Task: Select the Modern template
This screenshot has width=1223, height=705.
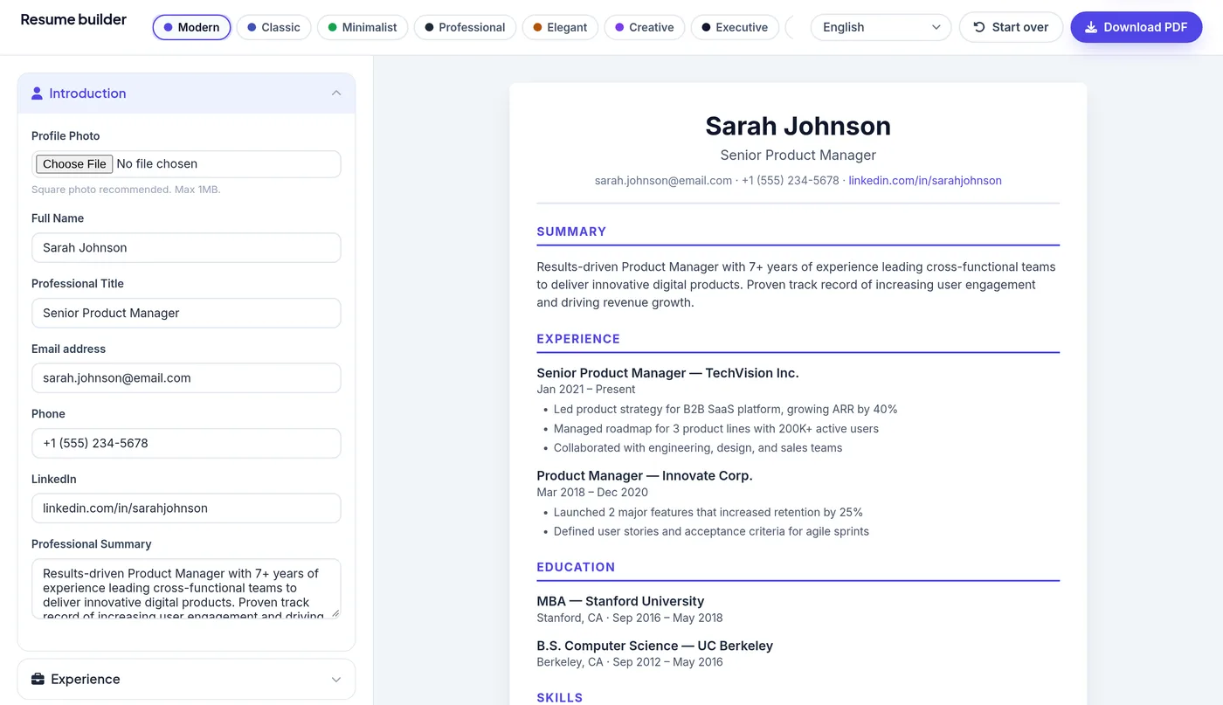Action: click(x=191, y=28)
